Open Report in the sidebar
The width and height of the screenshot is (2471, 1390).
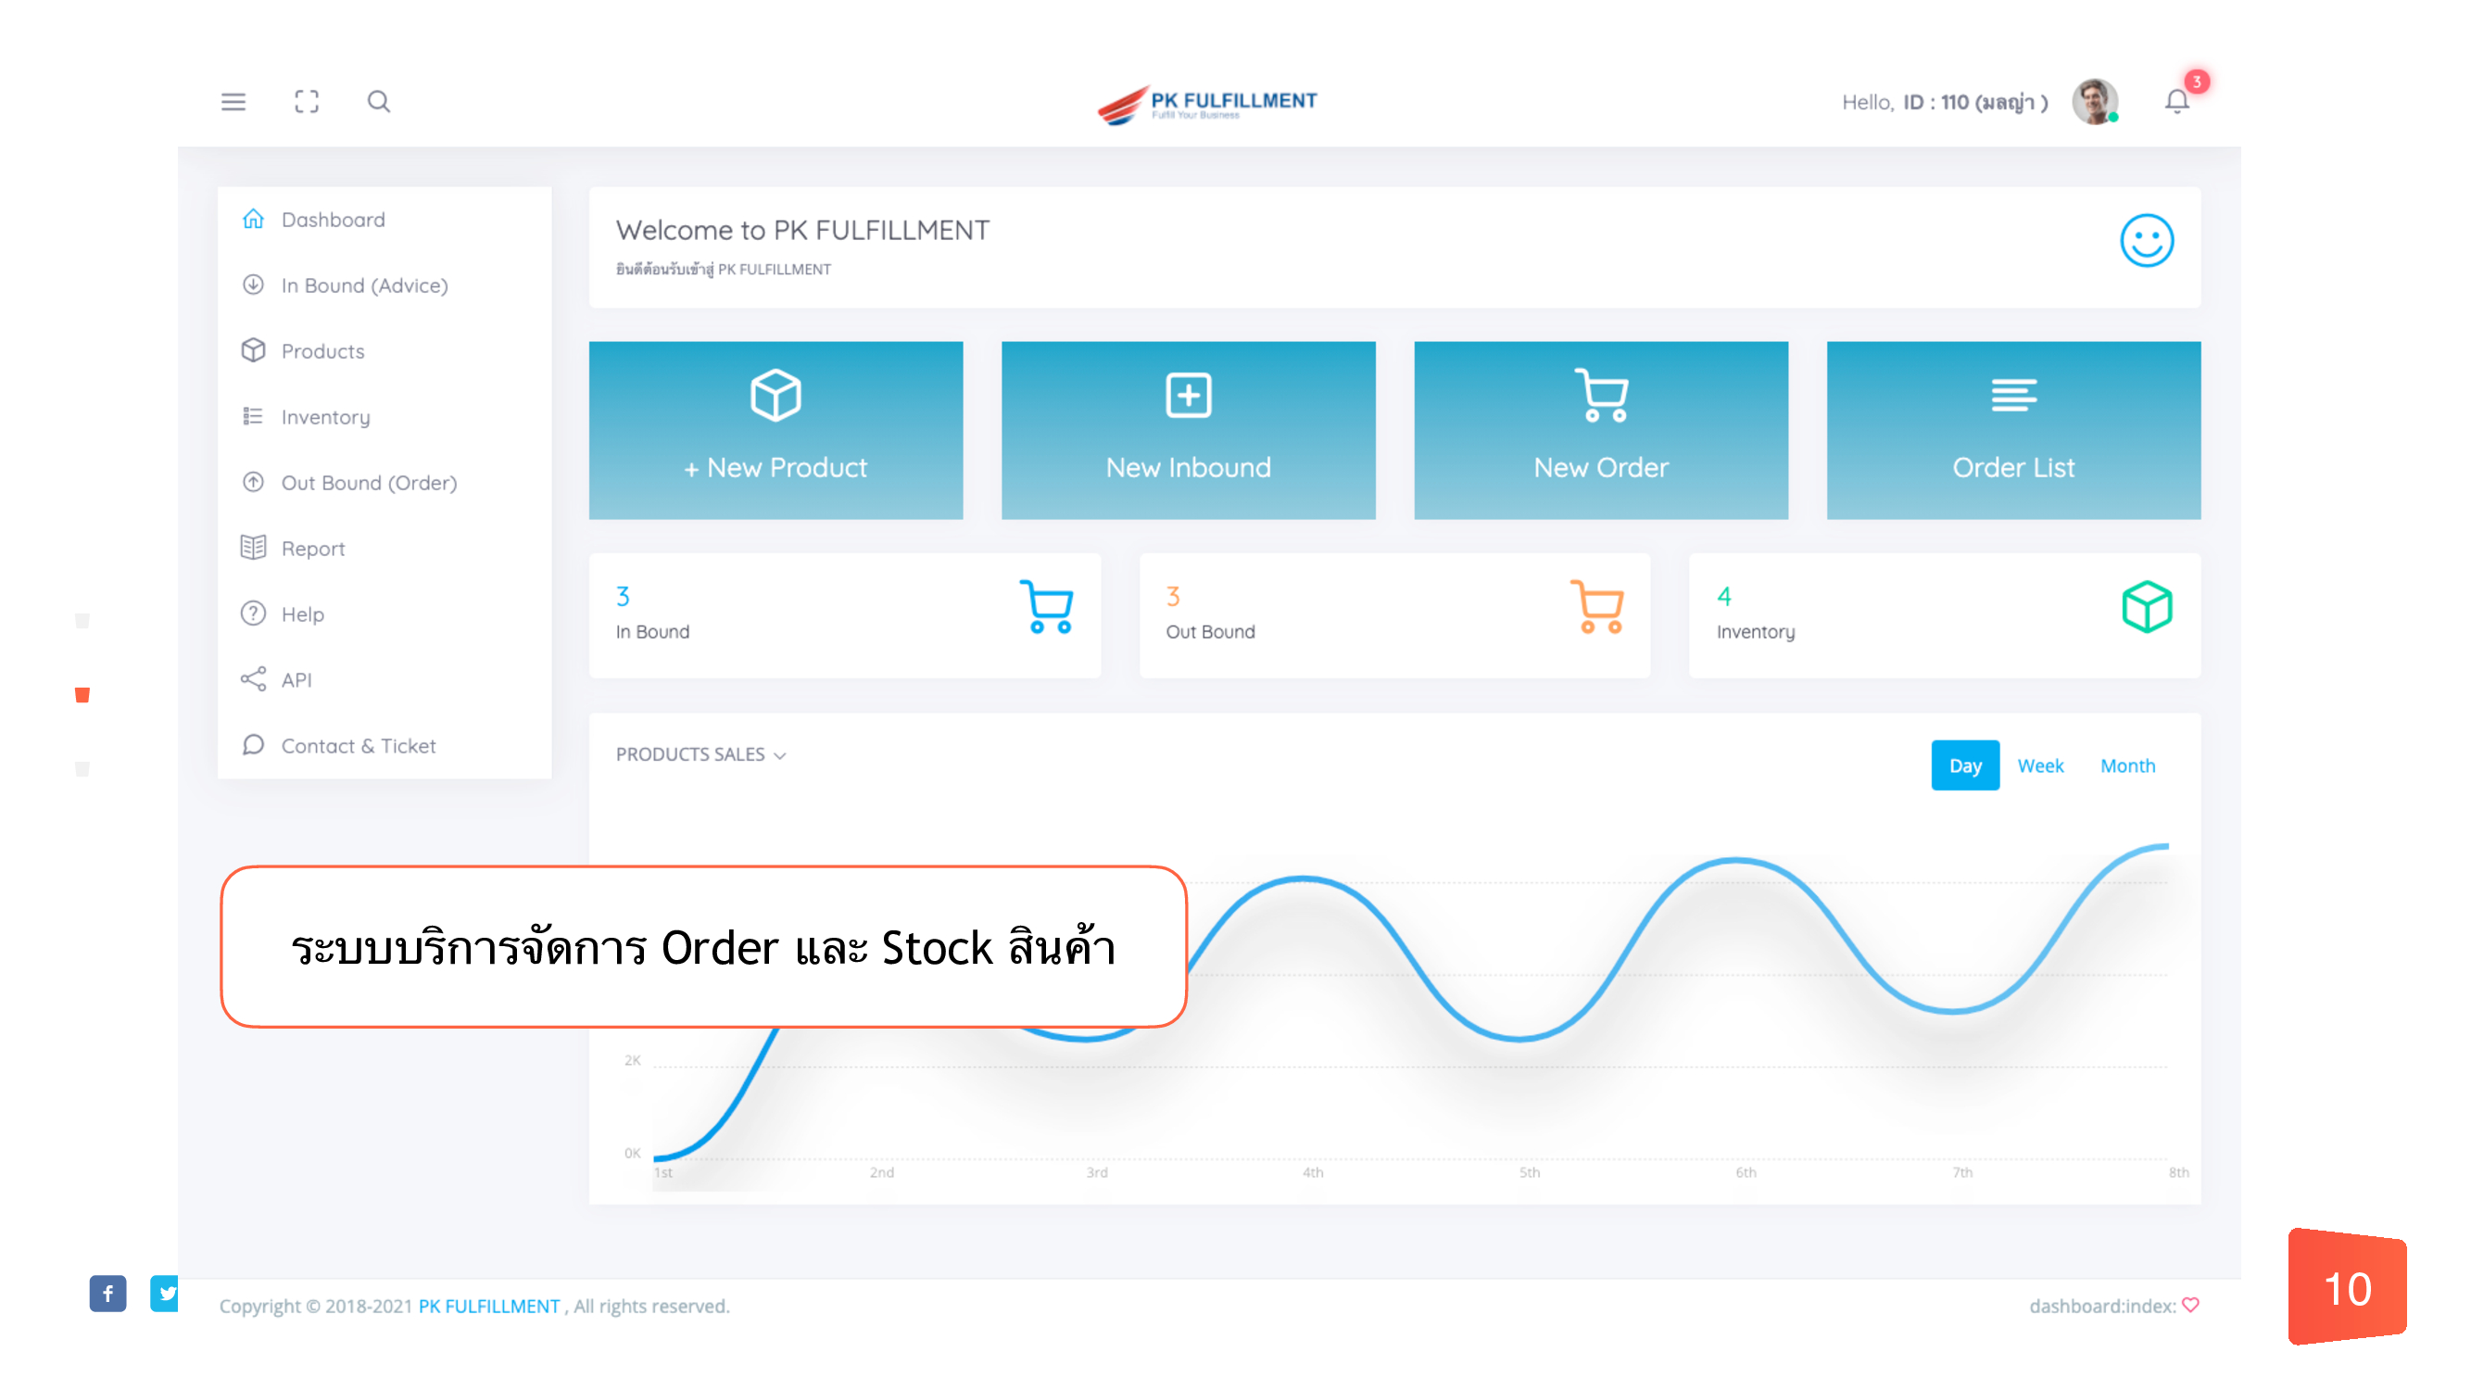pyautogui.click(x=313, y=549)
